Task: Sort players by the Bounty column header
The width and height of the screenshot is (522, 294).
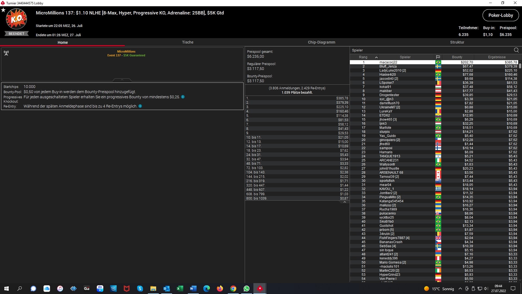Action: click(x=457, y=57)
